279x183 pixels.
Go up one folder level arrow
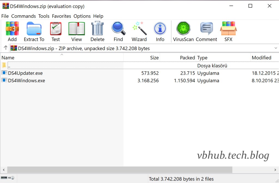pos(5,48)
